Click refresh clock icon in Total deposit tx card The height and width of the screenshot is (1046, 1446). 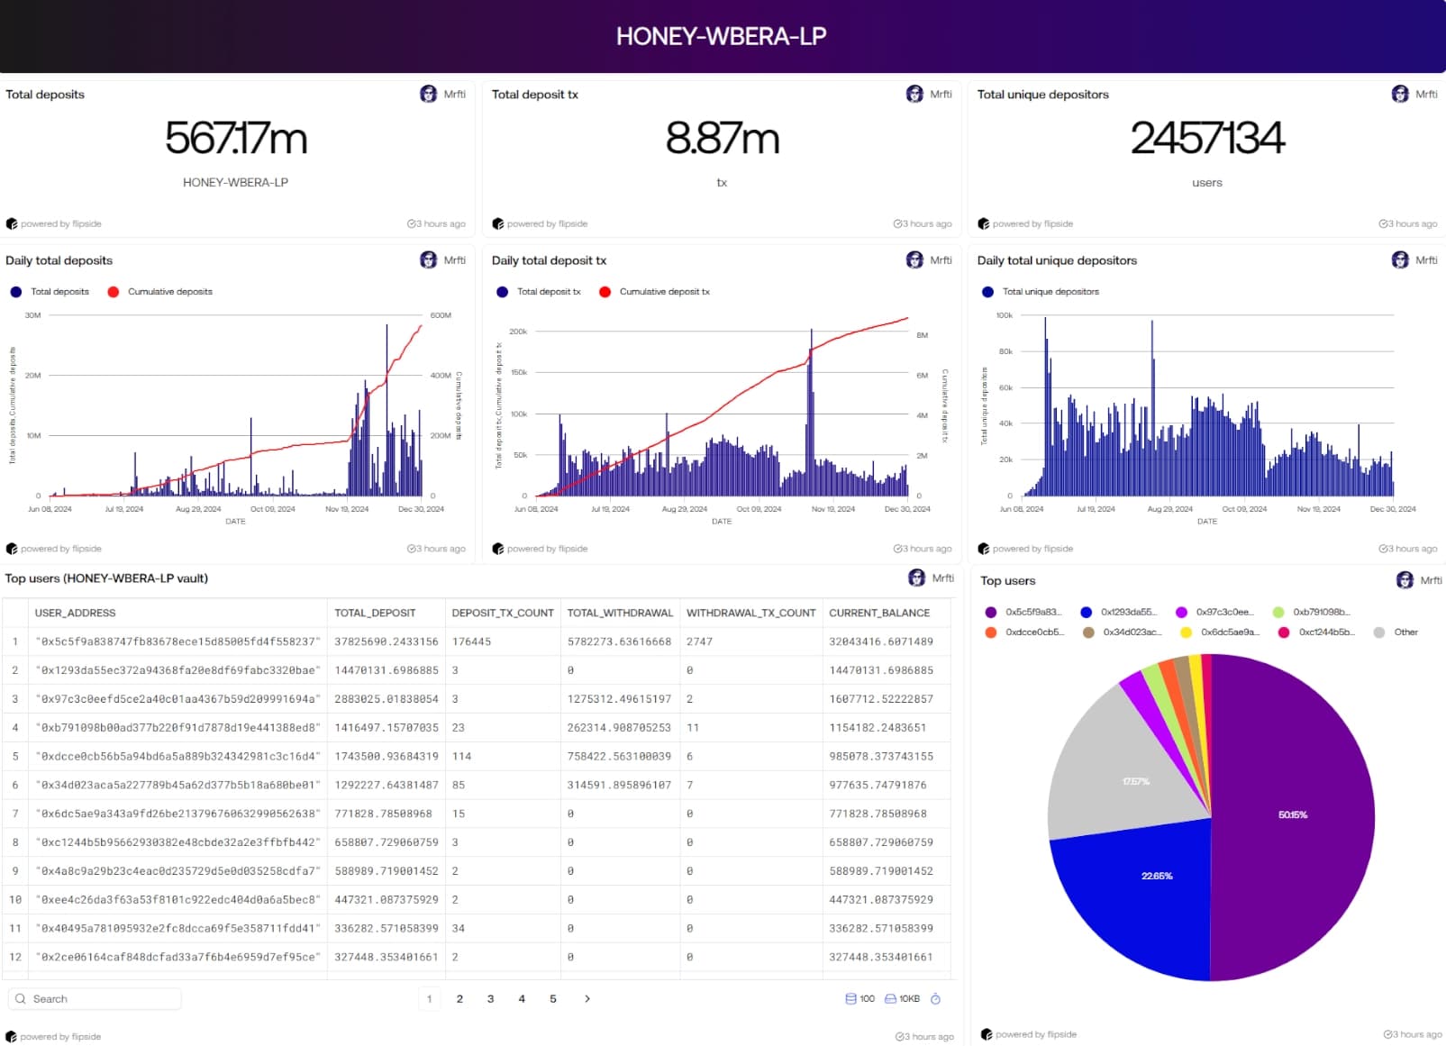898,223
